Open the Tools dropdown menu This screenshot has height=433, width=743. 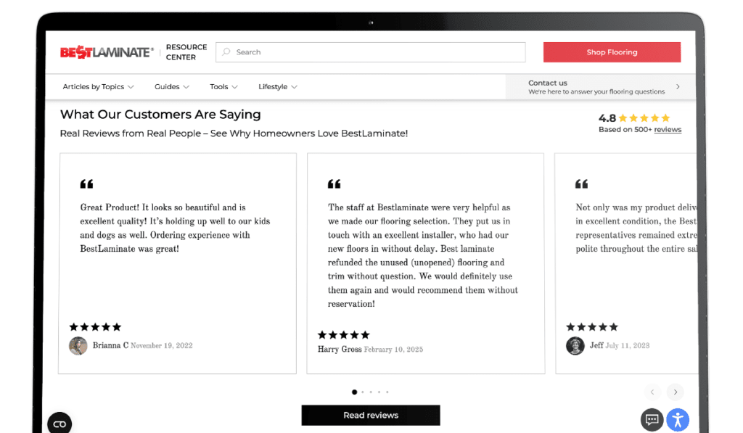point(223,87)
